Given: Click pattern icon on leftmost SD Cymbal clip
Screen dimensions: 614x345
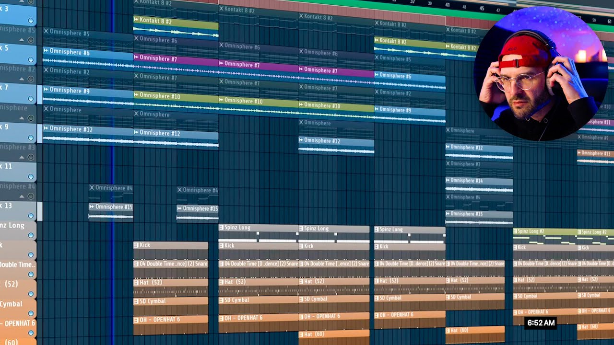Looking at the screenshot, I should (x=136, y=301).
